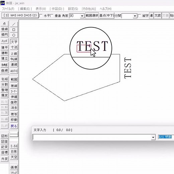Viewport: 174px width, 174px height.
Task: Select the 複線 offset line tool
Action: [x=14, y=86]
